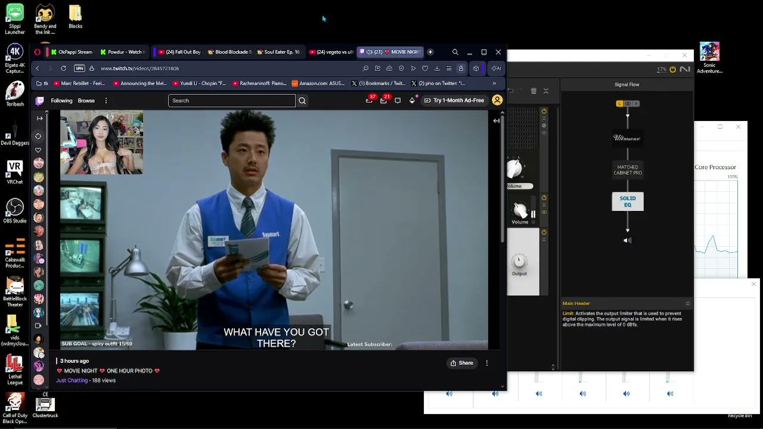Expand the Twitch left sidebar
This screenshot has width=763, height=429.
[x=39, y=119]
